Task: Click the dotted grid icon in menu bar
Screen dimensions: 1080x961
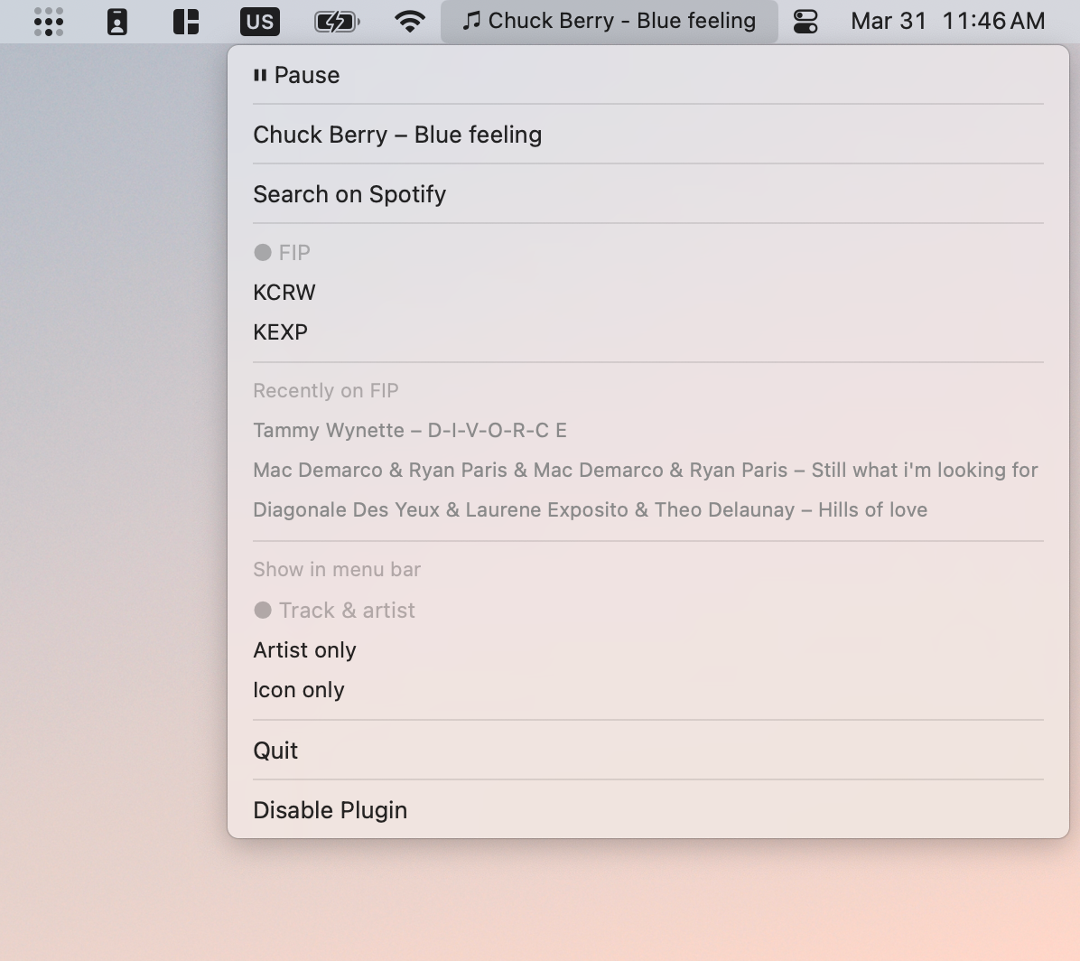Action: coord(48,21)
